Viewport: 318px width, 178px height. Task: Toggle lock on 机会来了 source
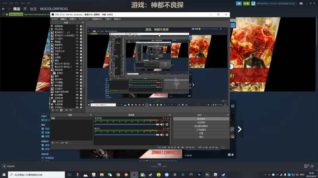tap(81, 48)
